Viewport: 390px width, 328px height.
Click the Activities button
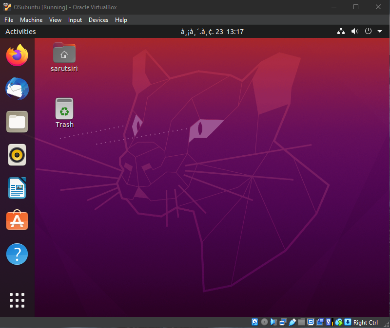20,32
